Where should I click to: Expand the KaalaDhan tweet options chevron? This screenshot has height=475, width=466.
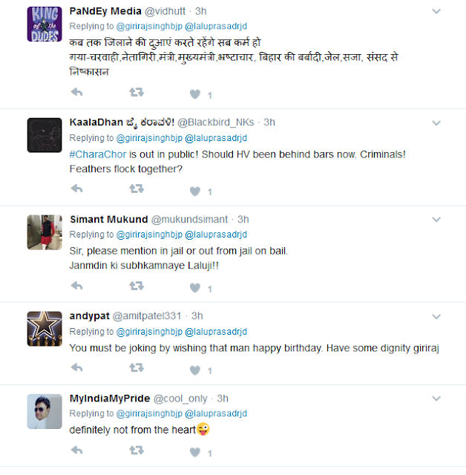coord(436,122)
